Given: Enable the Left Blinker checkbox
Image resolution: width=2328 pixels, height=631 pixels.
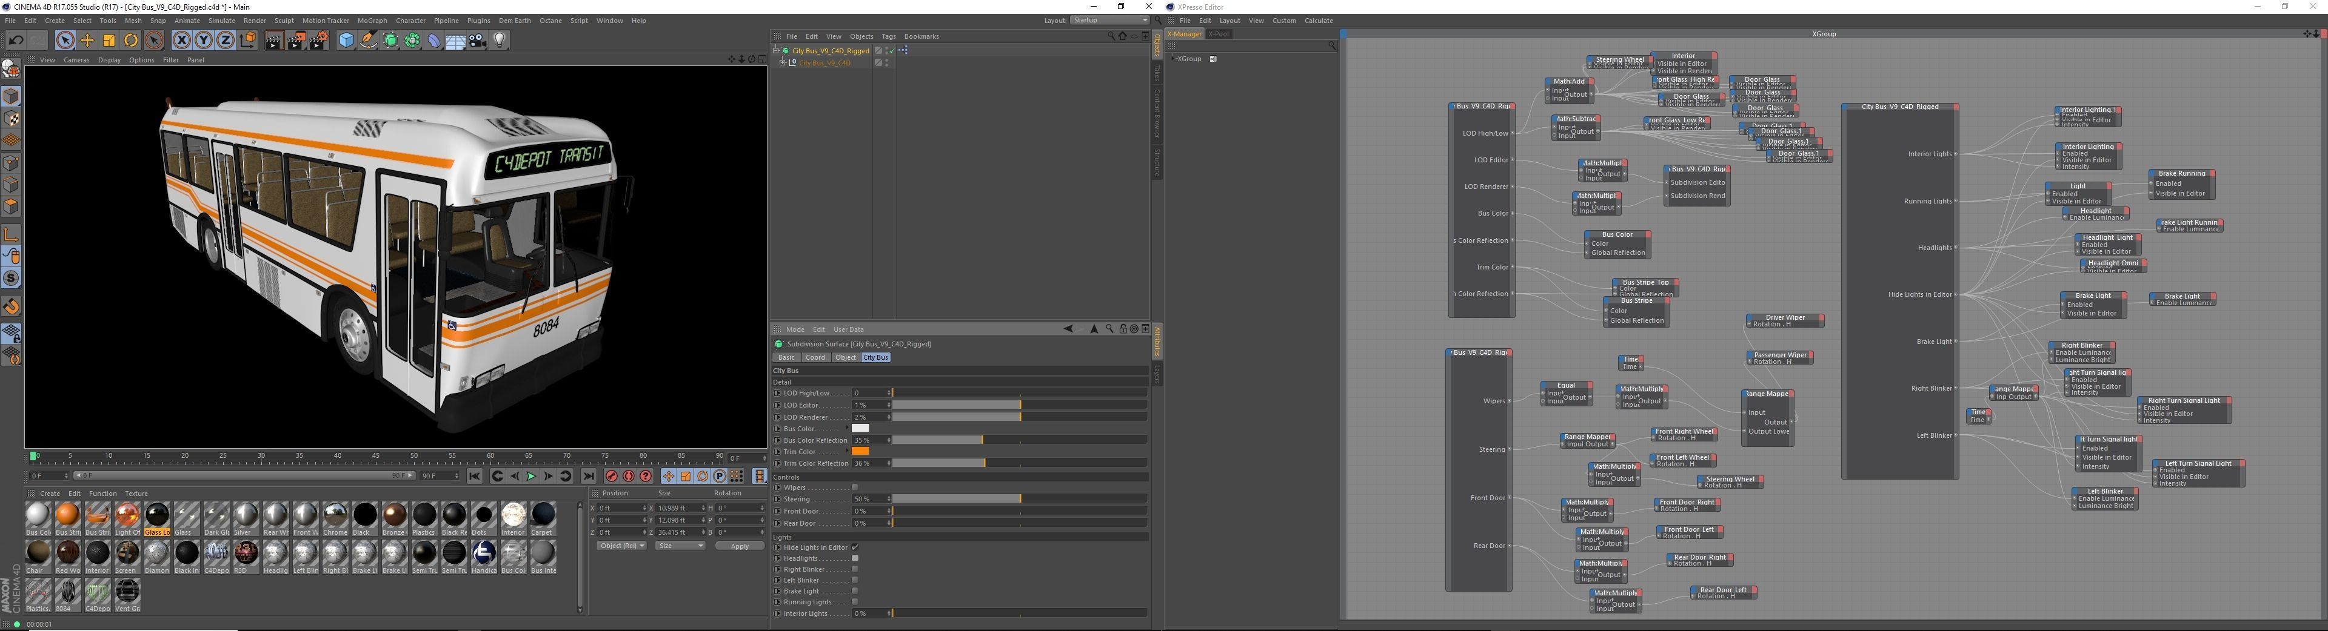Looking at the screenshot, I should pyautogui.click(x=855, y=581).
